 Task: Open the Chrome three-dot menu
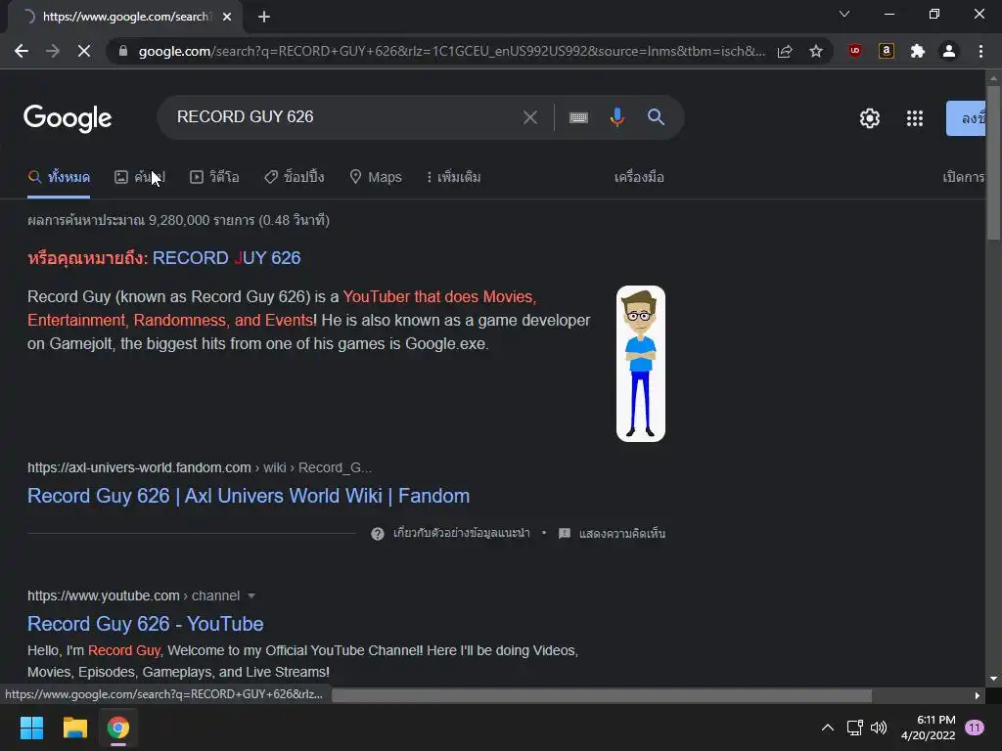tap(980, 51)
